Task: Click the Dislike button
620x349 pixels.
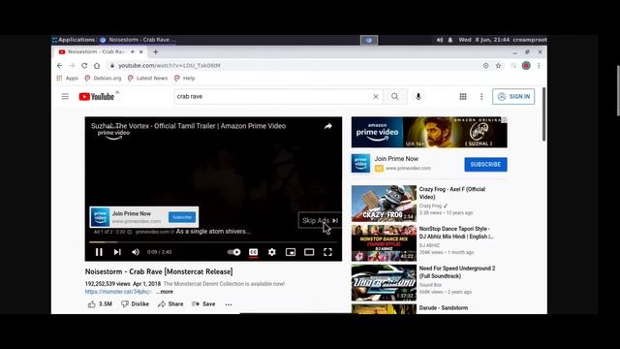Action: (135, 304)
